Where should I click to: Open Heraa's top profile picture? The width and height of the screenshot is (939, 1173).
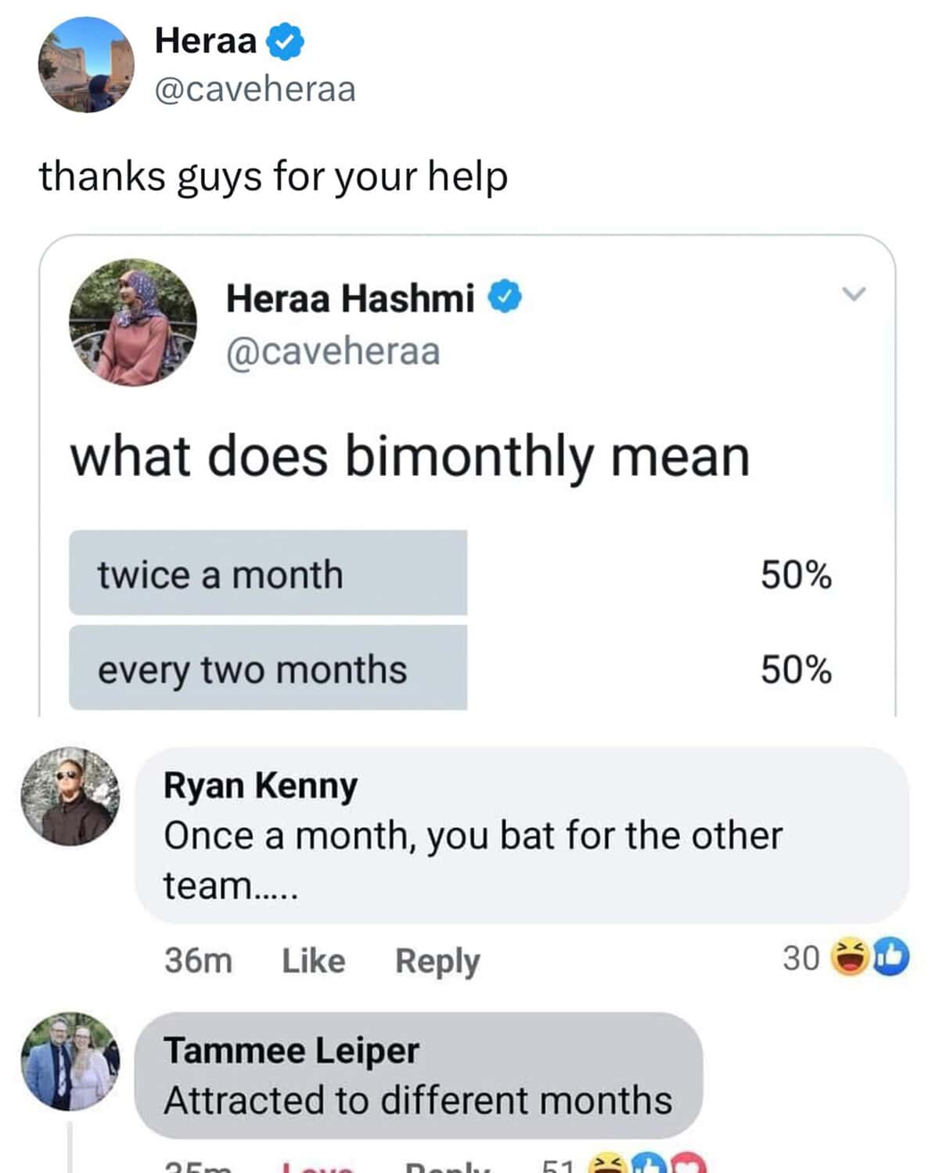tap(86, 65)
